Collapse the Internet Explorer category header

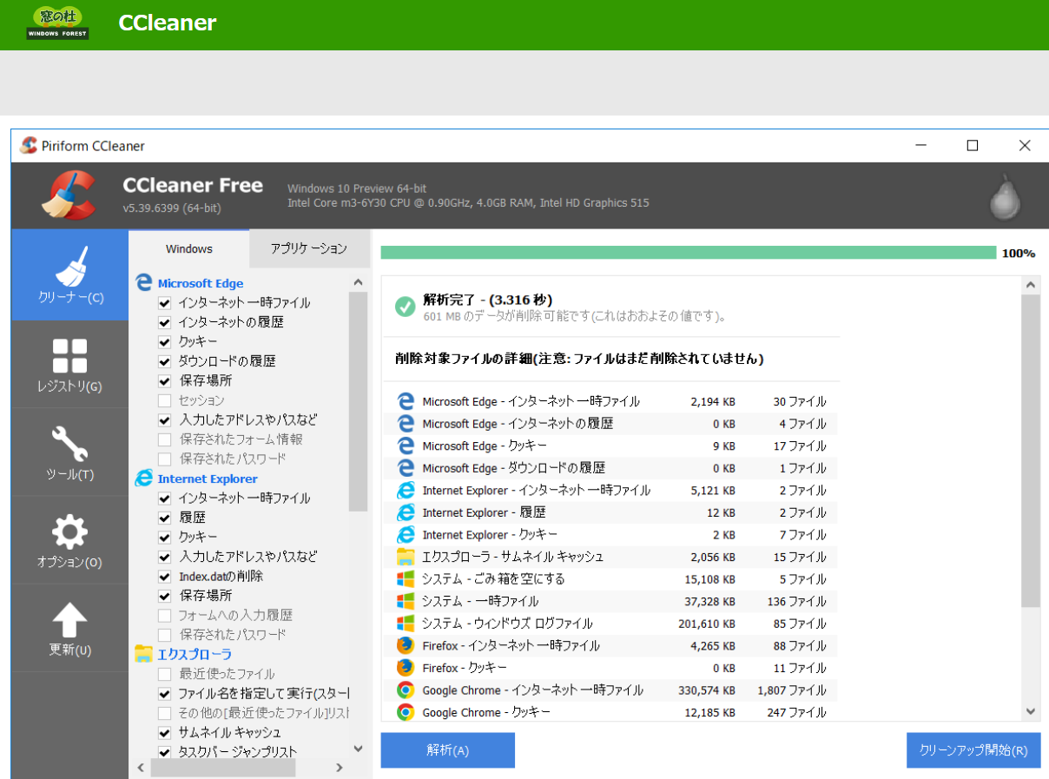(x=207, y=479)
